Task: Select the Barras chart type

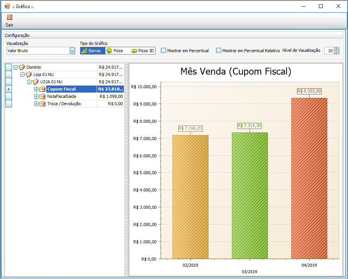Action: (x=93, y=51)
